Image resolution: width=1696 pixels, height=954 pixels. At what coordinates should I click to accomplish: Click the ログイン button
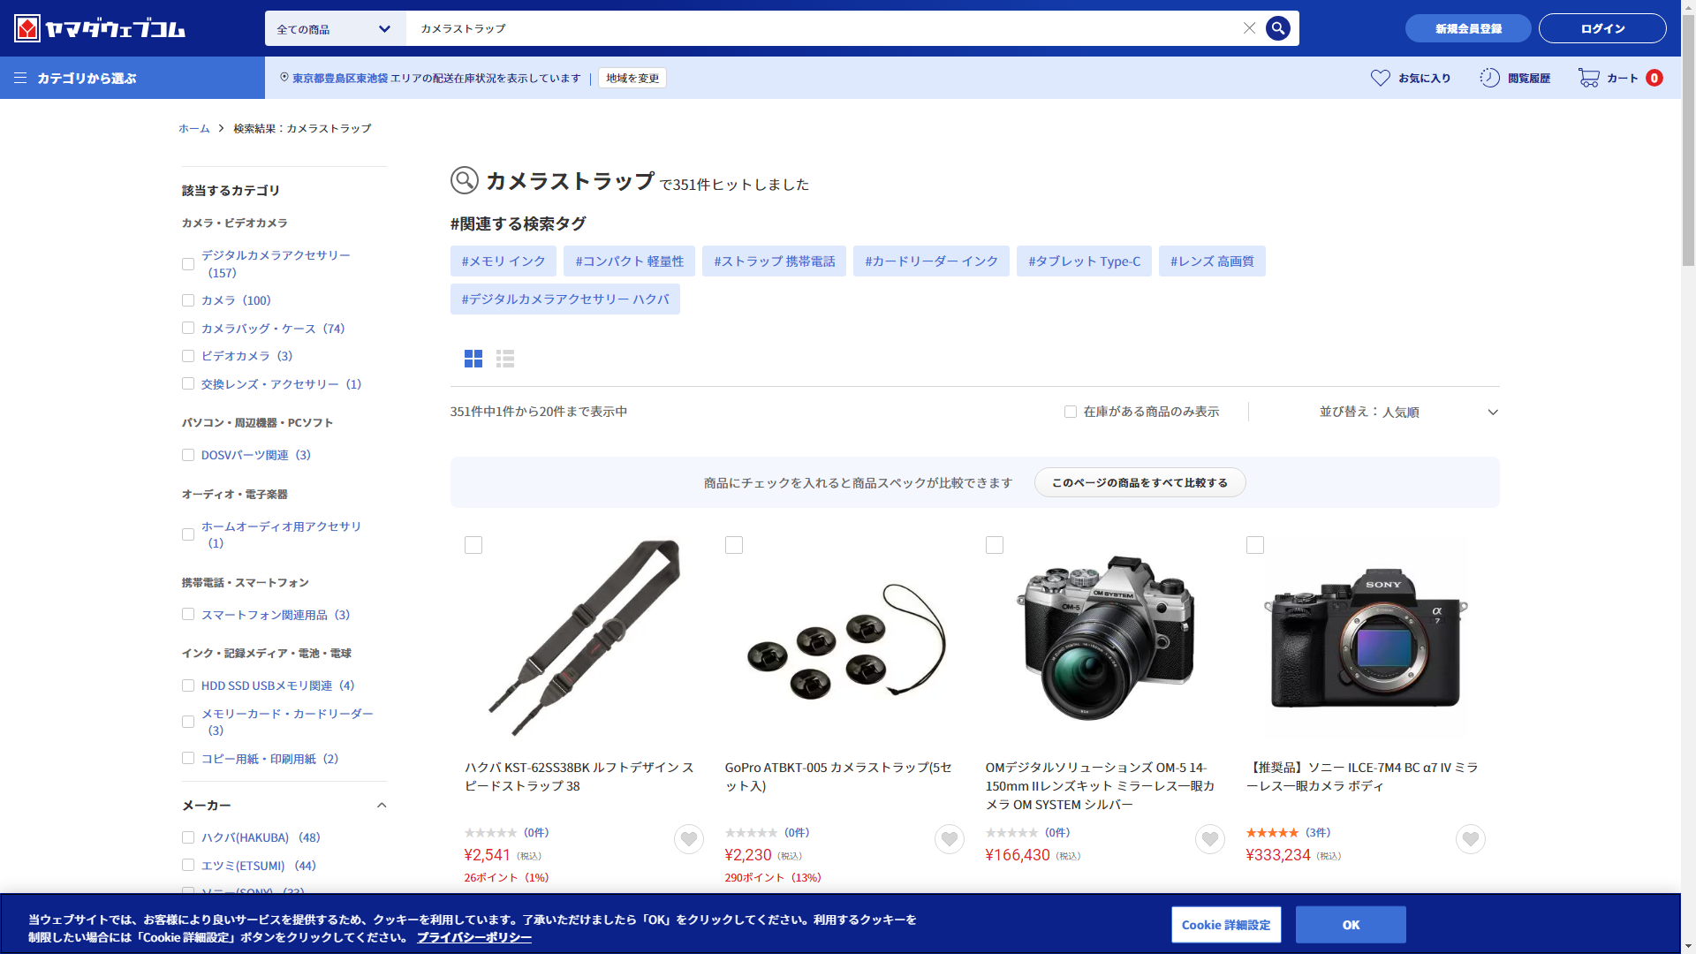(1602, 28)
